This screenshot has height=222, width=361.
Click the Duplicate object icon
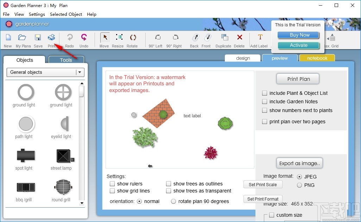pyautogui.click(x=223, y=40)
